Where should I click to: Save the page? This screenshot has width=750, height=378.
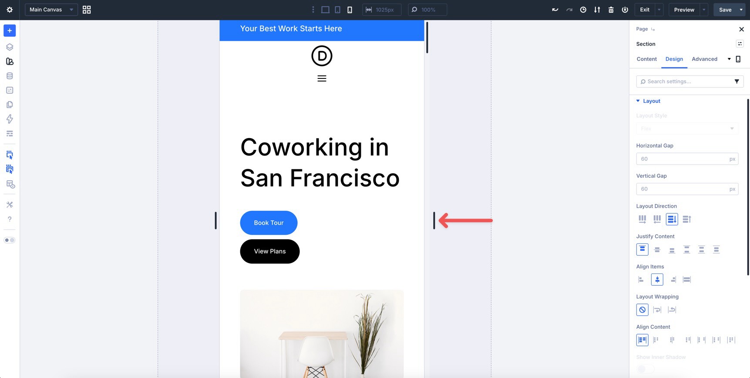(x=725, y=10)
